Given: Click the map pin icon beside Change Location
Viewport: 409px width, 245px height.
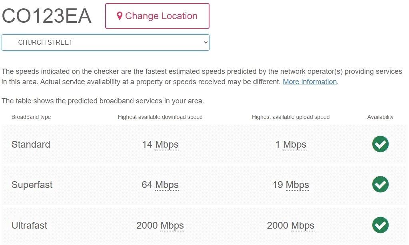Looking at the screenshot, I should tap(119, 16).
